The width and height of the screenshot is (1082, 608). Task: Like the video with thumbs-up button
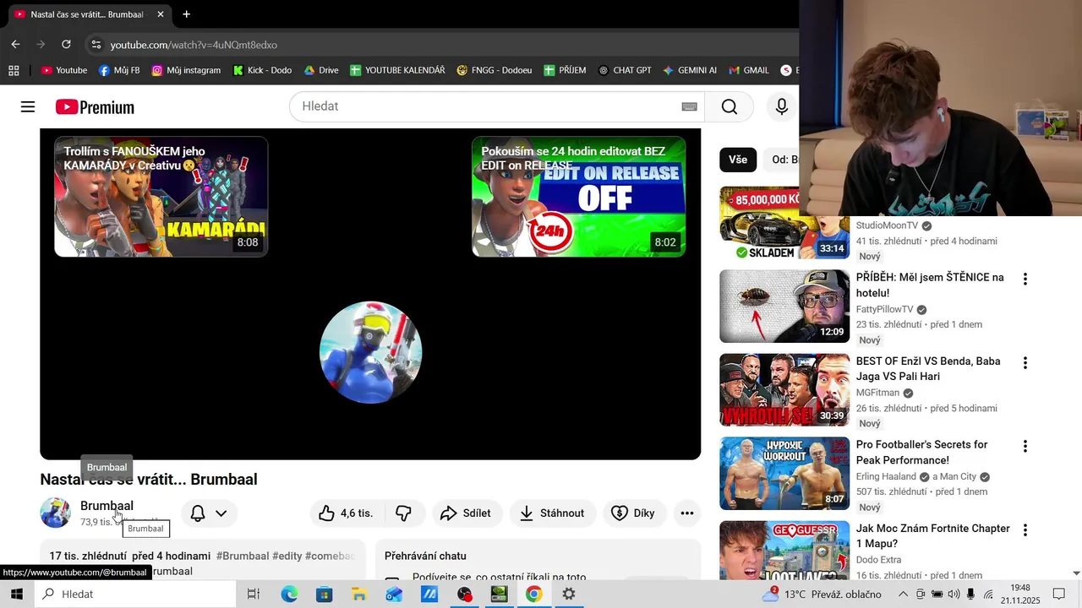[346, 513]
